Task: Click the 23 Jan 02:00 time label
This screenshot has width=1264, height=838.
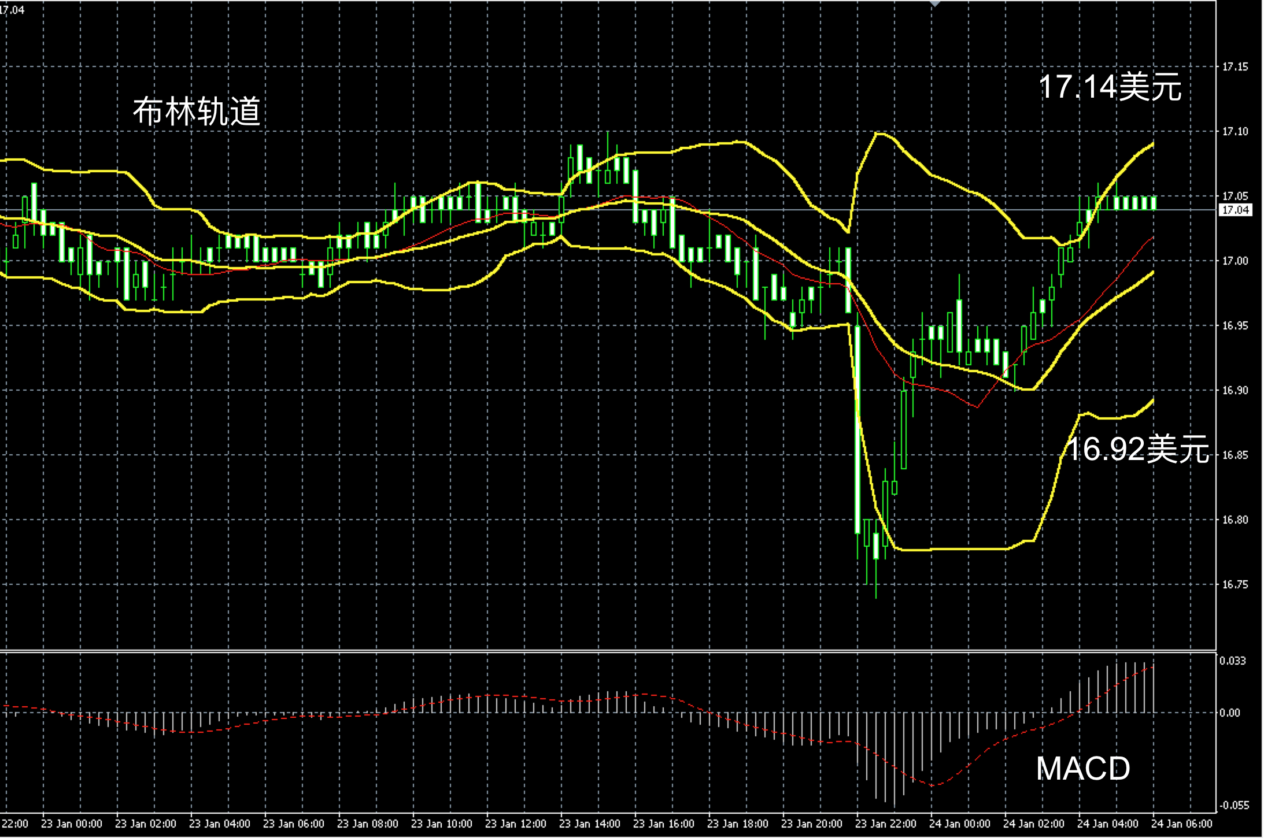Action: coord(145,824)
